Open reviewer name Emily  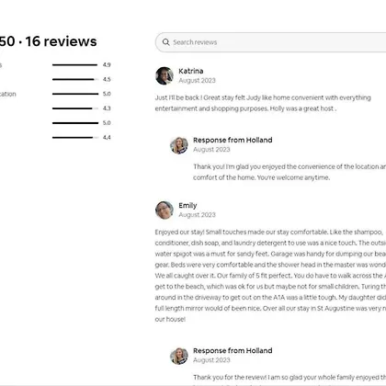pos(187,205)
